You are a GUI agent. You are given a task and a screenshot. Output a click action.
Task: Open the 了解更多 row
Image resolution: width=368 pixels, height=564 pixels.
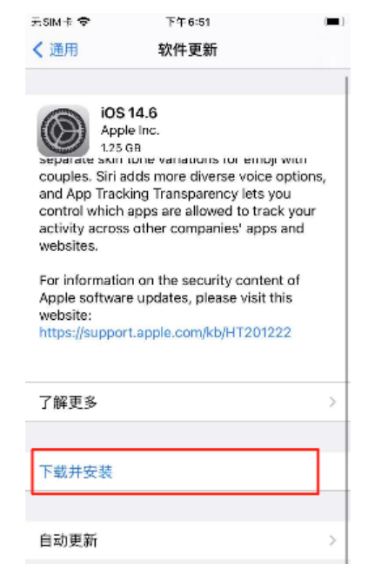(x=187, y=402)
